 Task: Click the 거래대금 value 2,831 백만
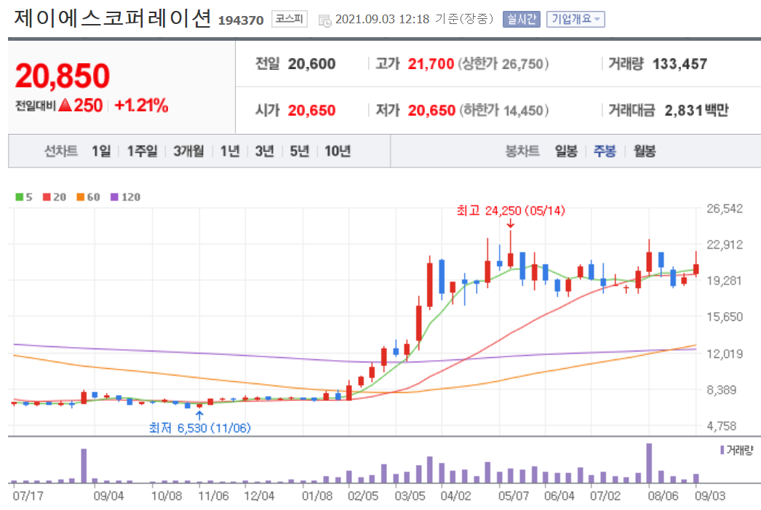[696, 110]
